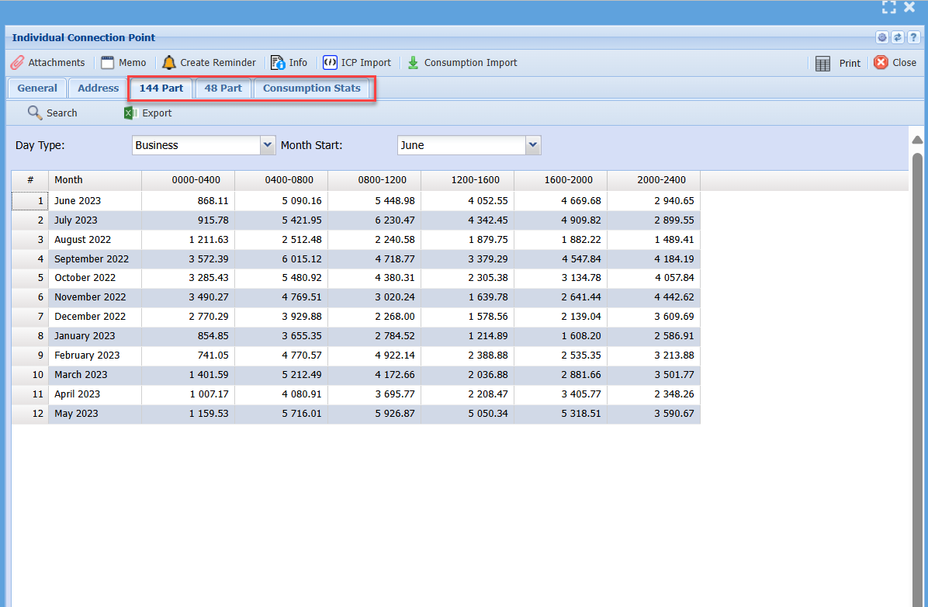Click the Print table icon
The image size is (928, 607).
click(x=823, y=64)
